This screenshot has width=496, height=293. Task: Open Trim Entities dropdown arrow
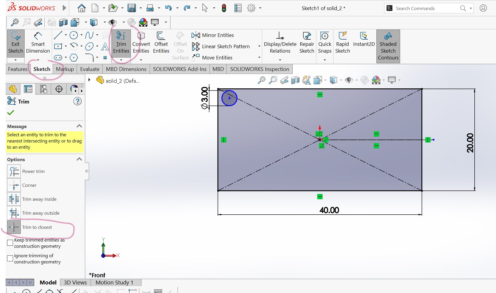[121, 60]
